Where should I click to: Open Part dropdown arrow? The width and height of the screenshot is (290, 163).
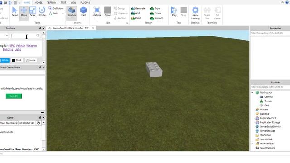83,19
